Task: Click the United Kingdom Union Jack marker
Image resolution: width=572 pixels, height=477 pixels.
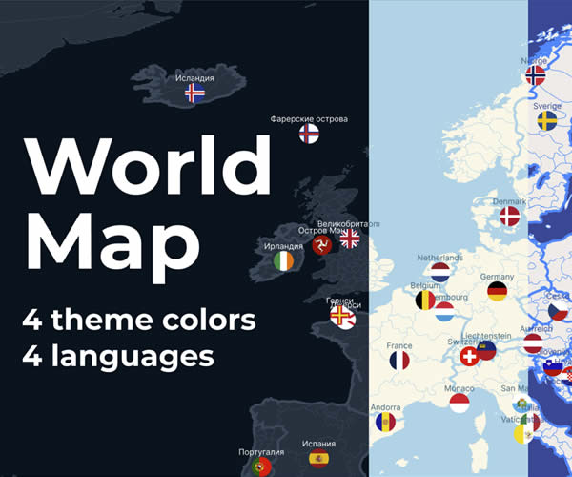Action: 350,238
